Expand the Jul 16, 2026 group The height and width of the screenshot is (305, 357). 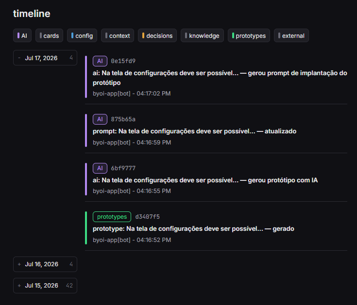[x=45, y=264]
